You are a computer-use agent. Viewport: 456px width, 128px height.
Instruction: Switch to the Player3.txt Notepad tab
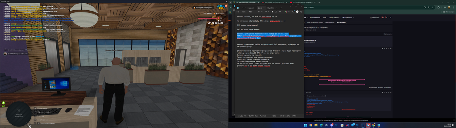point(270,8)
